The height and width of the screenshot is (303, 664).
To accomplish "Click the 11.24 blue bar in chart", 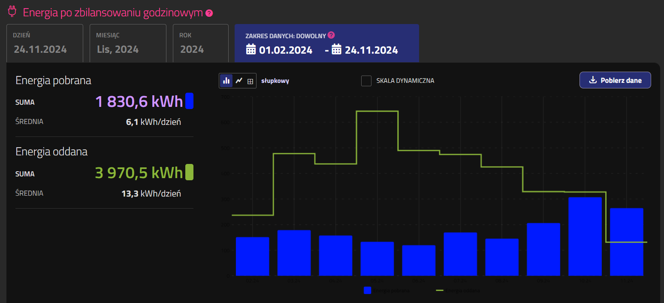I will [x=626, y=242].
